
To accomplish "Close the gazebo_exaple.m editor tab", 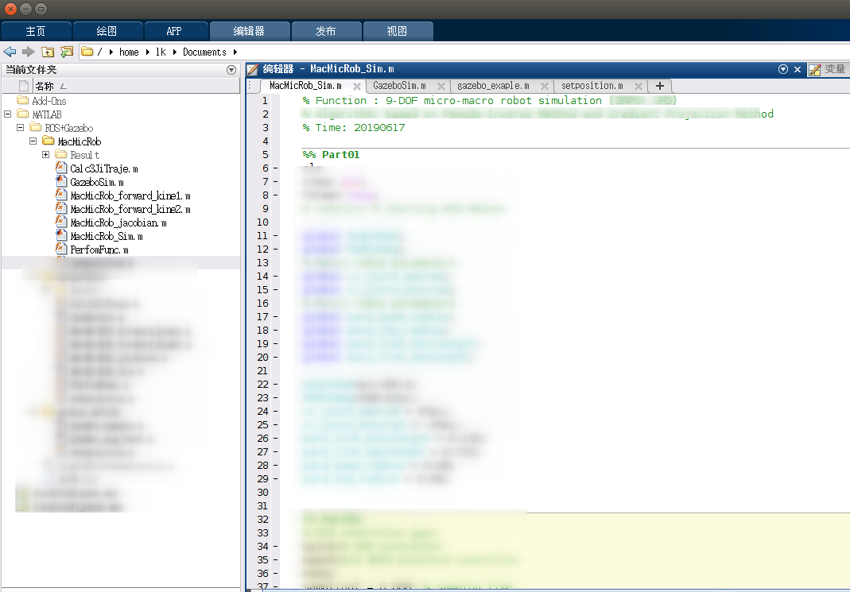I will [545, 85].
